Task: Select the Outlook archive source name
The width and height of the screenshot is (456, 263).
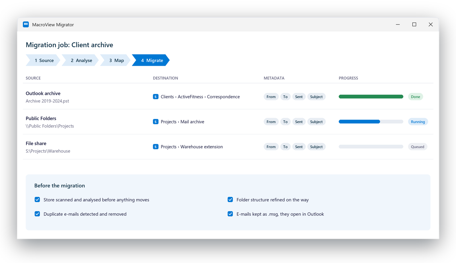Action: (x=43, y=93)
